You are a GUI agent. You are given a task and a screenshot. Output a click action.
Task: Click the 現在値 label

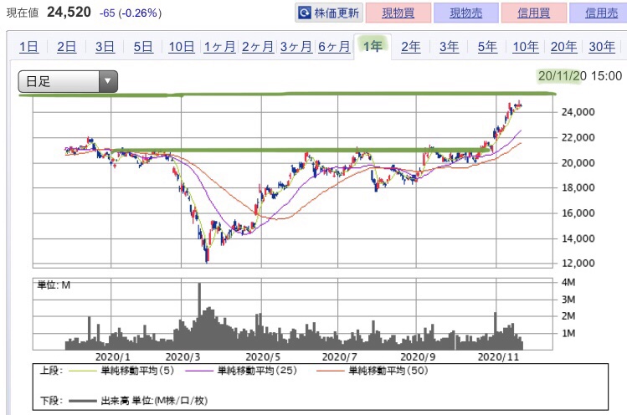[x=23, y=13]
